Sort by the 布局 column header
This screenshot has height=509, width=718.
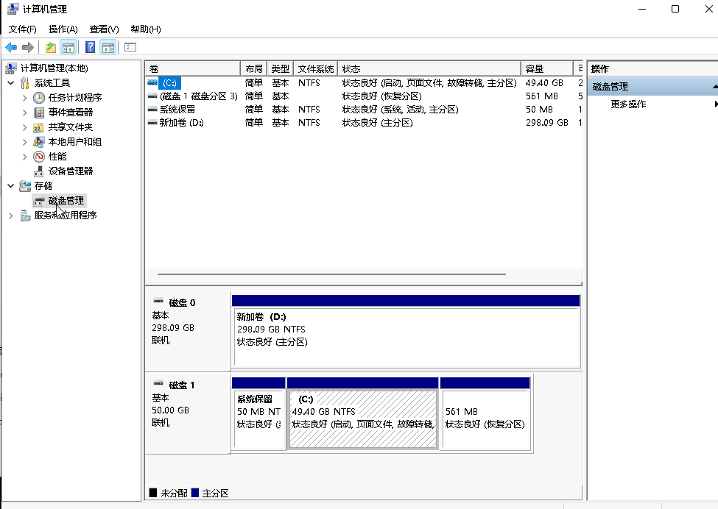pyautogui.click(x=253, y=68)
